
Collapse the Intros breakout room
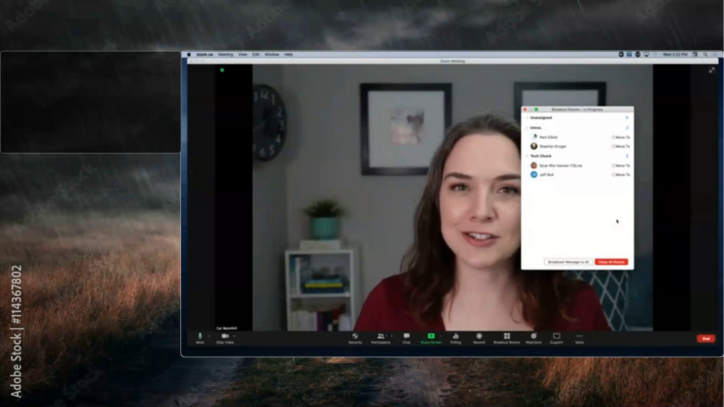pyautogui.click(x=527, y=128)
